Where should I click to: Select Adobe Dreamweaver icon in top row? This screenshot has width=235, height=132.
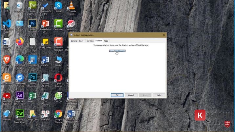pyautogui.click(x=32, y=8)
